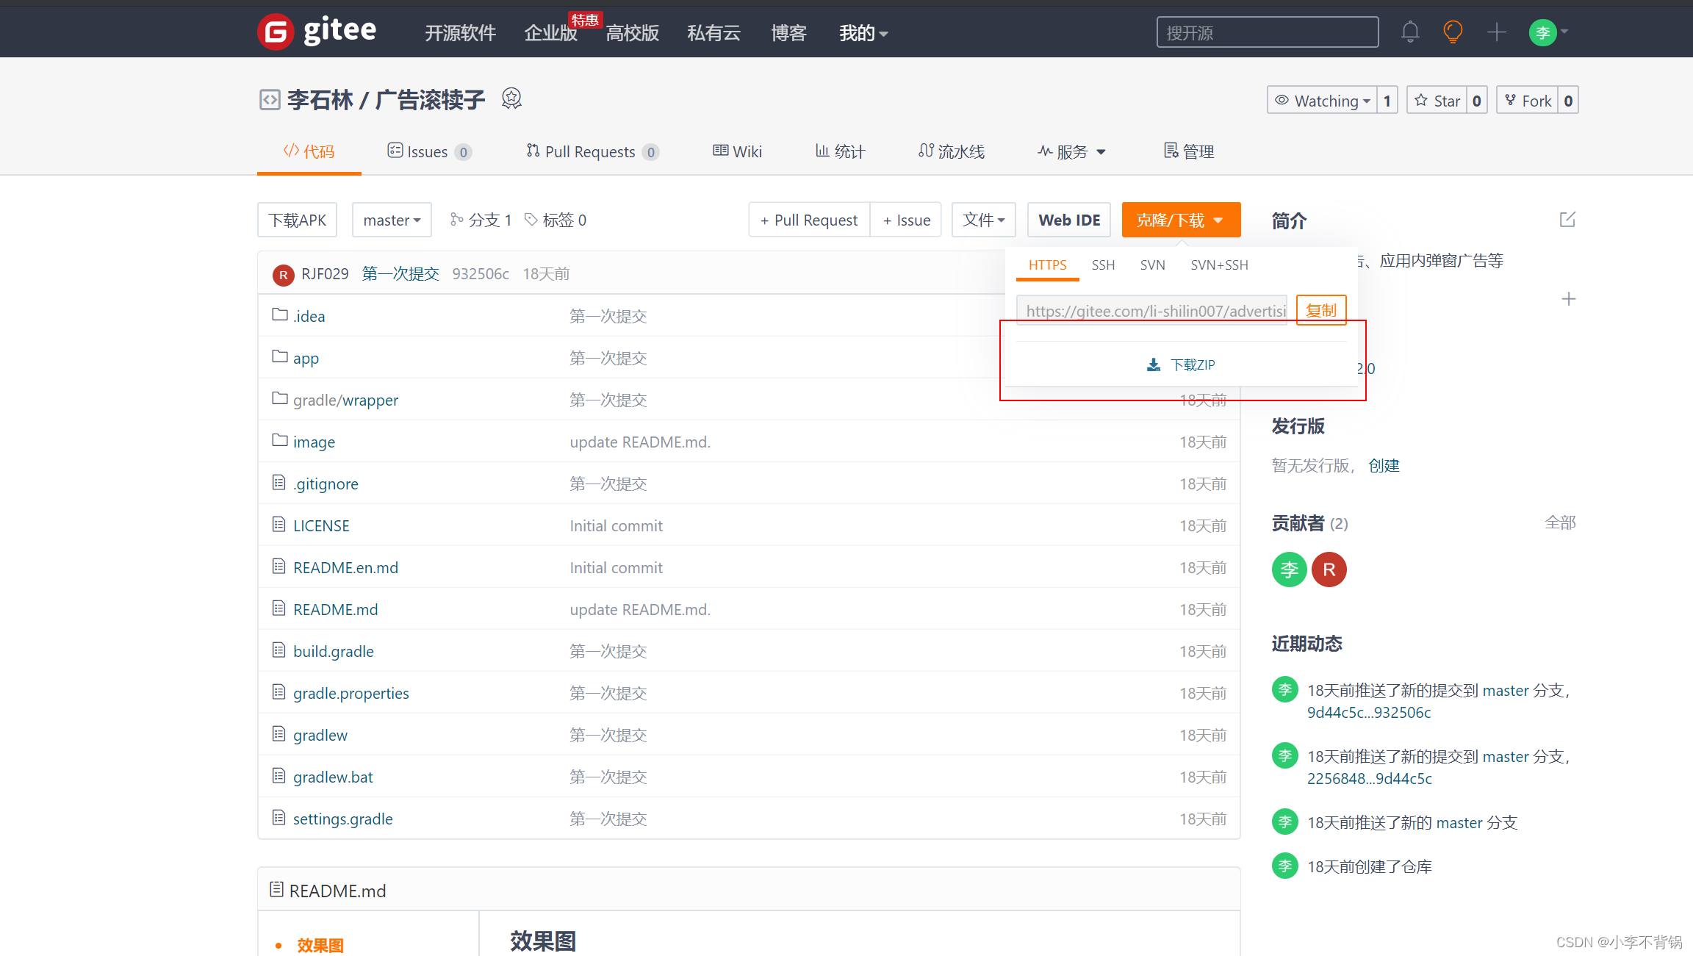Open the gradlew.bat file

(333, 777)
